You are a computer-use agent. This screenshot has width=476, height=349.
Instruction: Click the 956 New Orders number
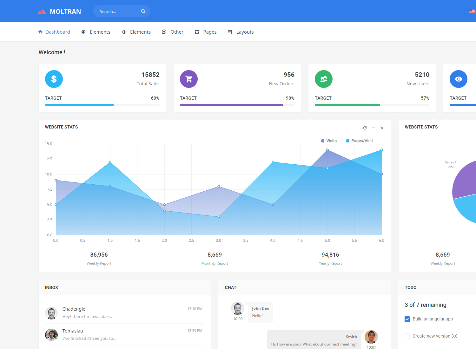(x=289, y=75)
